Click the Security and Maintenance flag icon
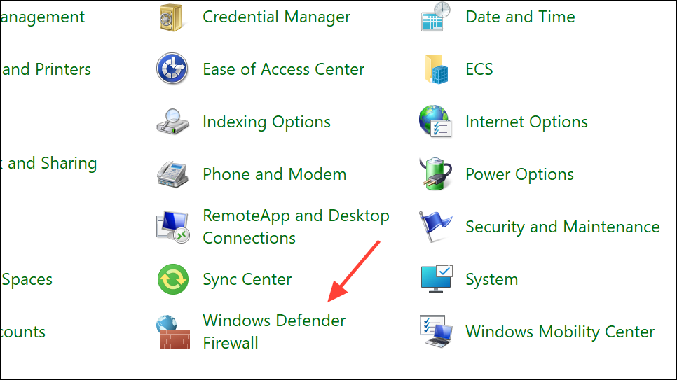 point(436,227)
